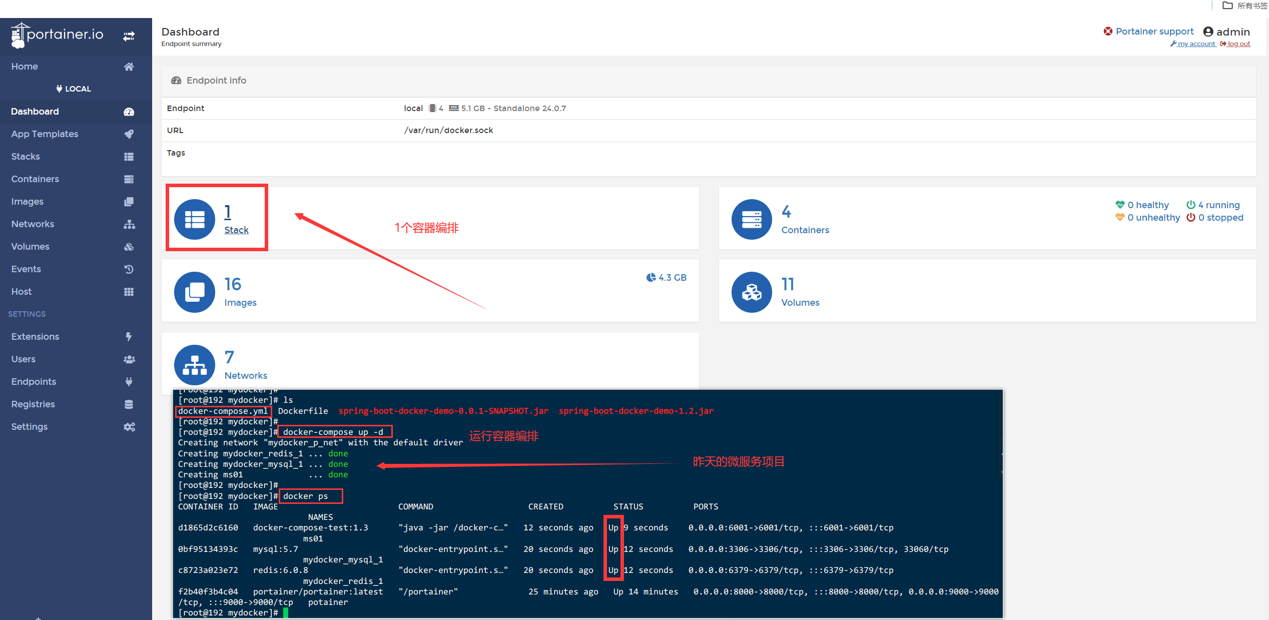The height and width of the screenshot is (620, 1269).
Task: Click the /var/run/docker.sock URL value
Action: tap(448, 130)
